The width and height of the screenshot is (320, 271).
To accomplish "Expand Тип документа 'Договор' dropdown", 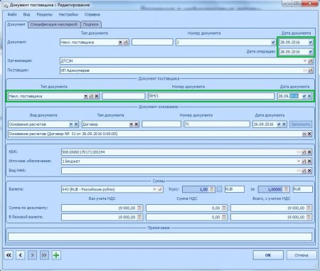I will (x=132, y=124).
